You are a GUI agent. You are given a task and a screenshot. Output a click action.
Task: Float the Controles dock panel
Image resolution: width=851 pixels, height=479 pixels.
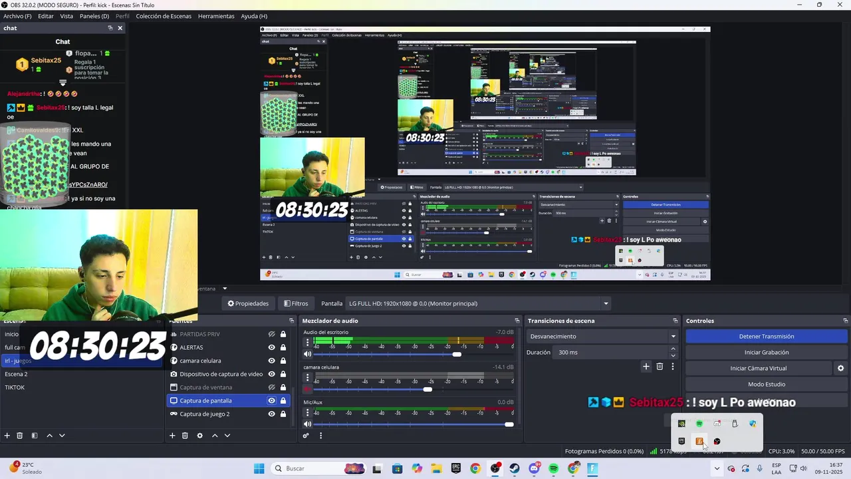846,321
